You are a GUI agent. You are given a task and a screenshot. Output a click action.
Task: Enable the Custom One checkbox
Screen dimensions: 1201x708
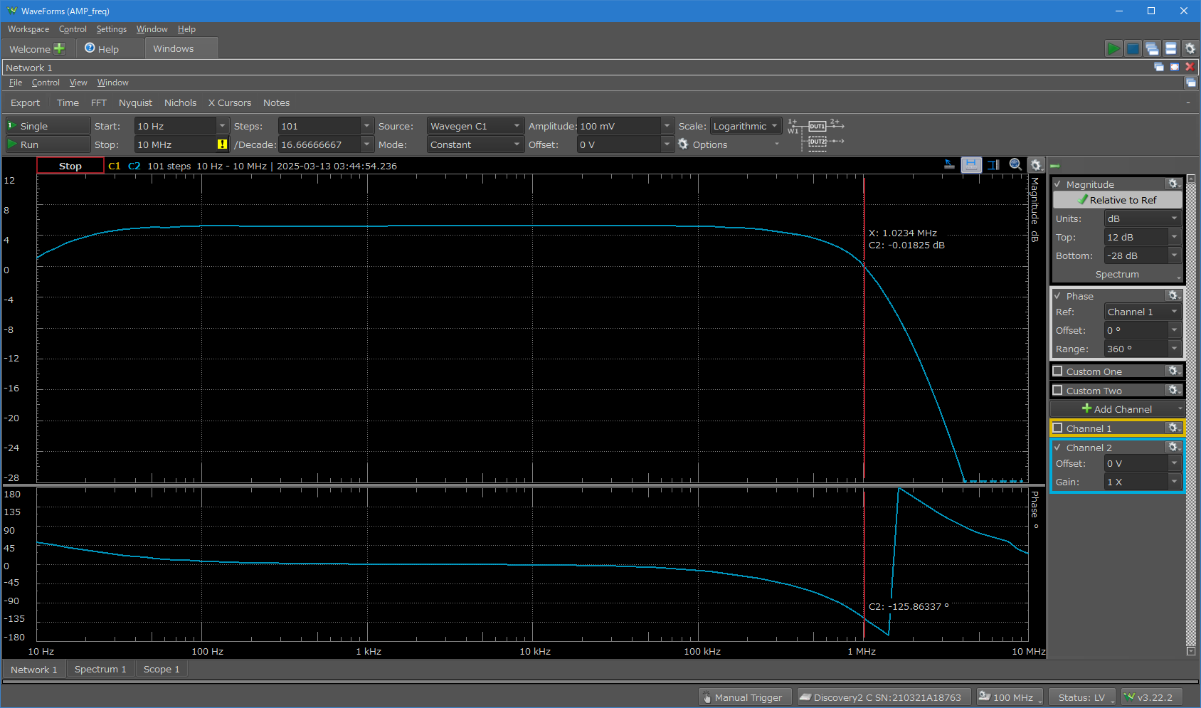point(1058,371)
